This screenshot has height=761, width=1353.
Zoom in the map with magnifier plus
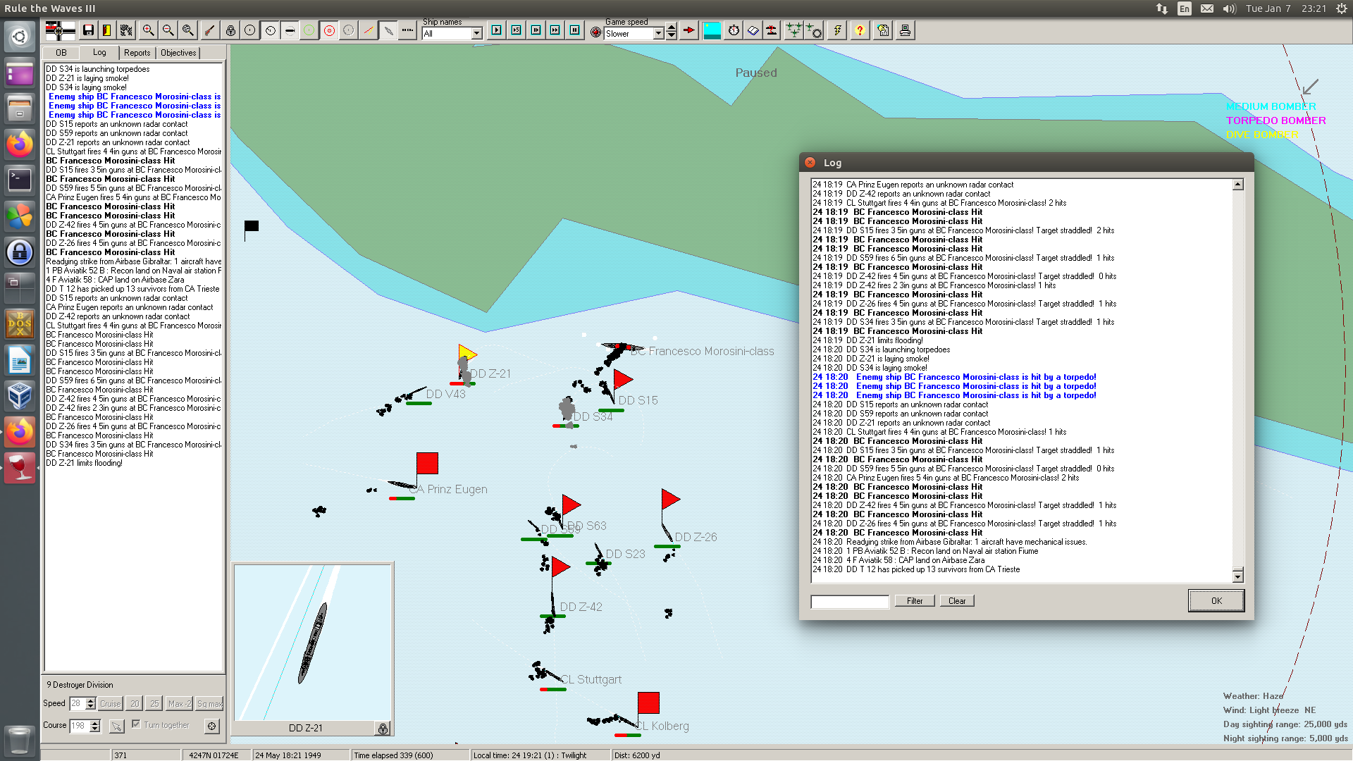pyautogui.click(x=148, y=30)
